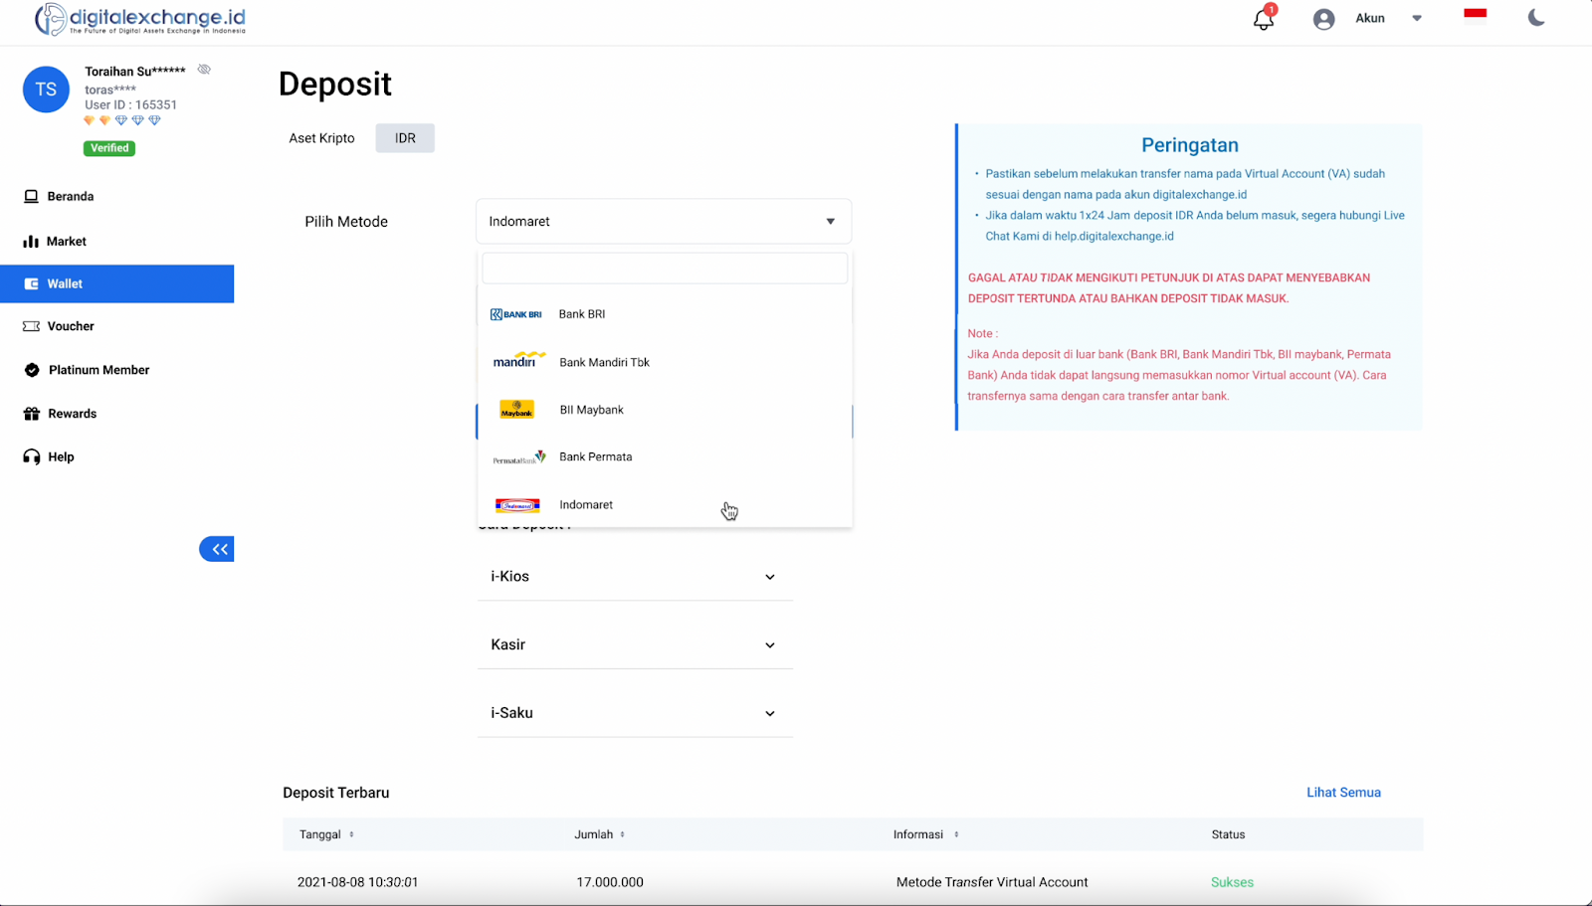Image resolution: width=1592 pixels, height=906 pixels.
Task: Expand the Kasir section
Action: (635, 644)
